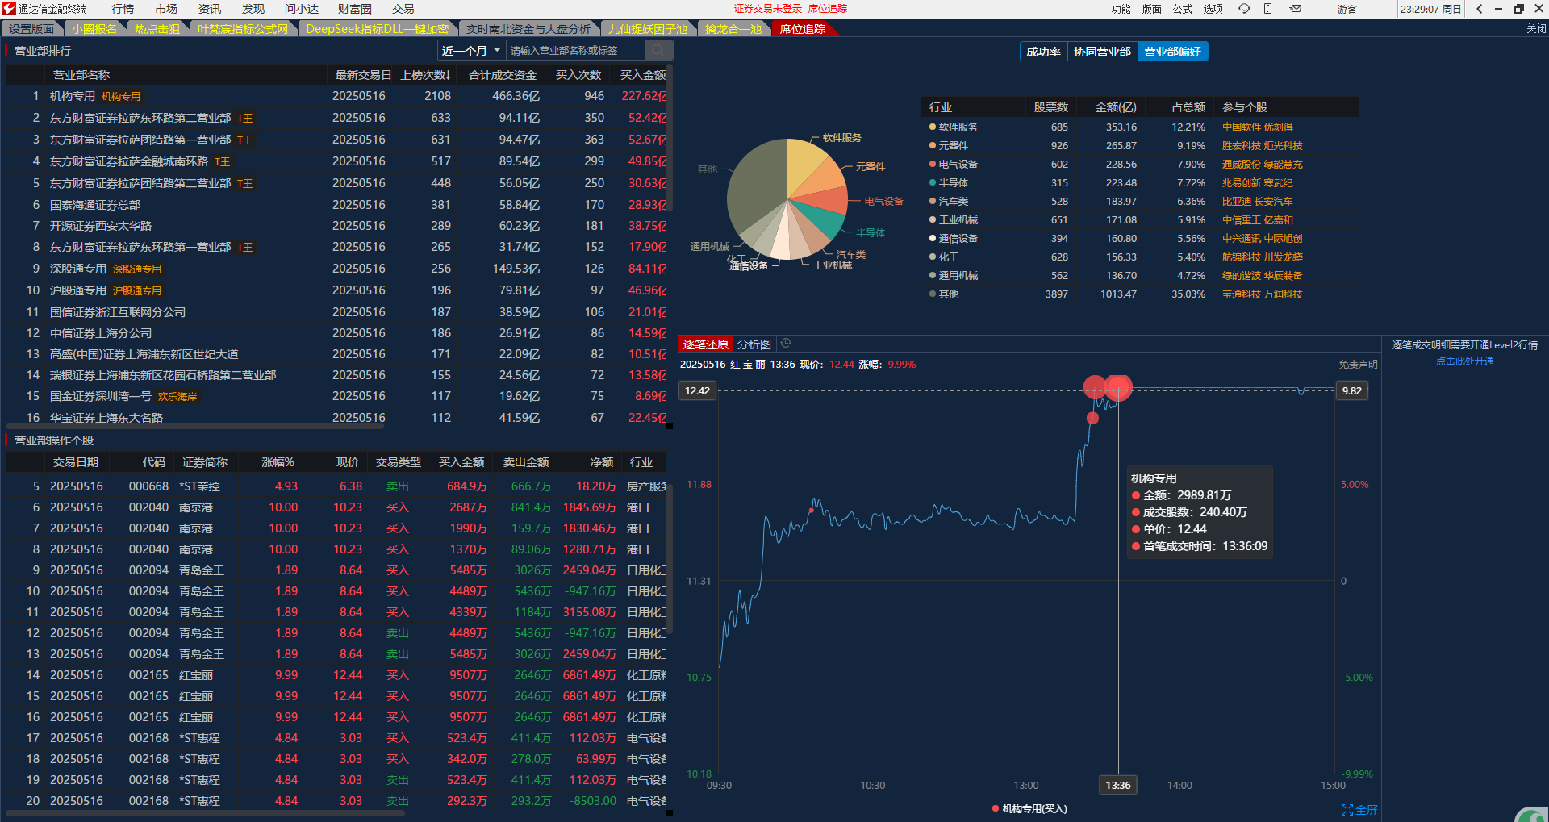
Task: Click the 机构专用(买入) chart legend
Action: tap(1029, 808)
